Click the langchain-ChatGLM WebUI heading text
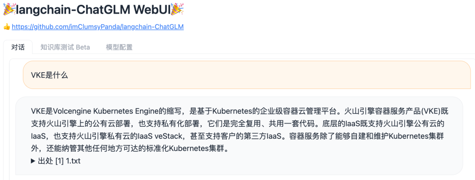The image size is (475, 180). coord(92,9)
